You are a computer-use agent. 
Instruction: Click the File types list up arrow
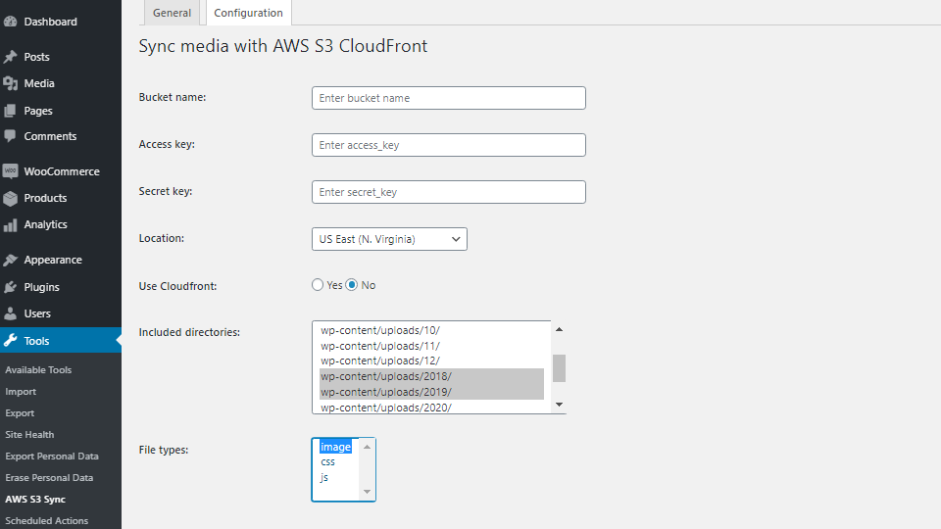tap(367, 447)
